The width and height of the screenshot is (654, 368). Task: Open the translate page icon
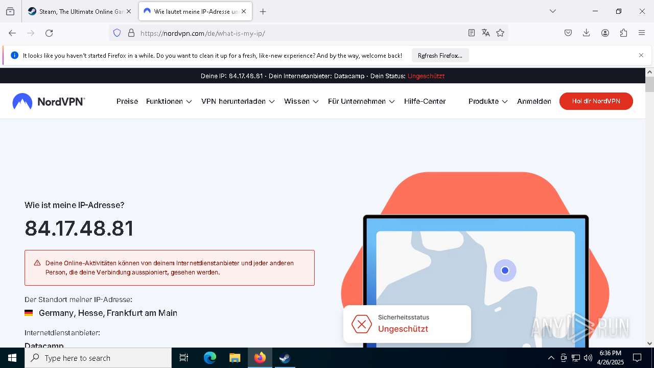pyautogui.click(x=486, y=33)
